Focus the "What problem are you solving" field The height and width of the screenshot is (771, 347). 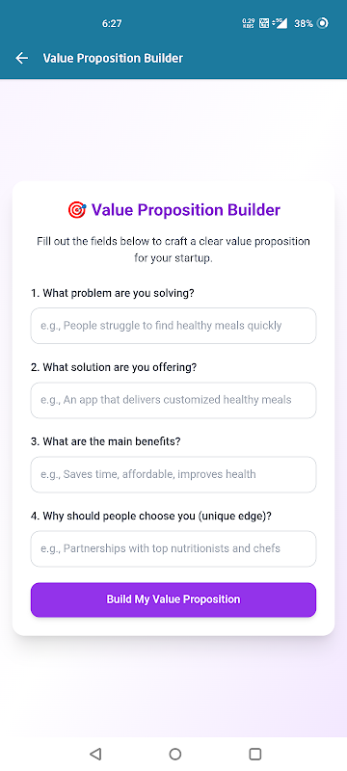coord(173,326)
